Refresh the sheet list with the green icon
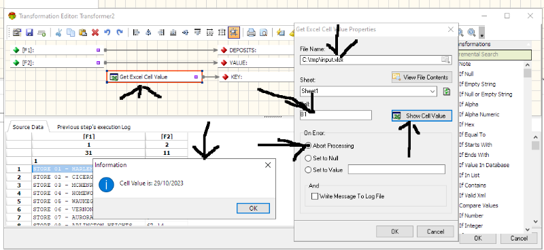The image size is (544, 250). [447, 92]
